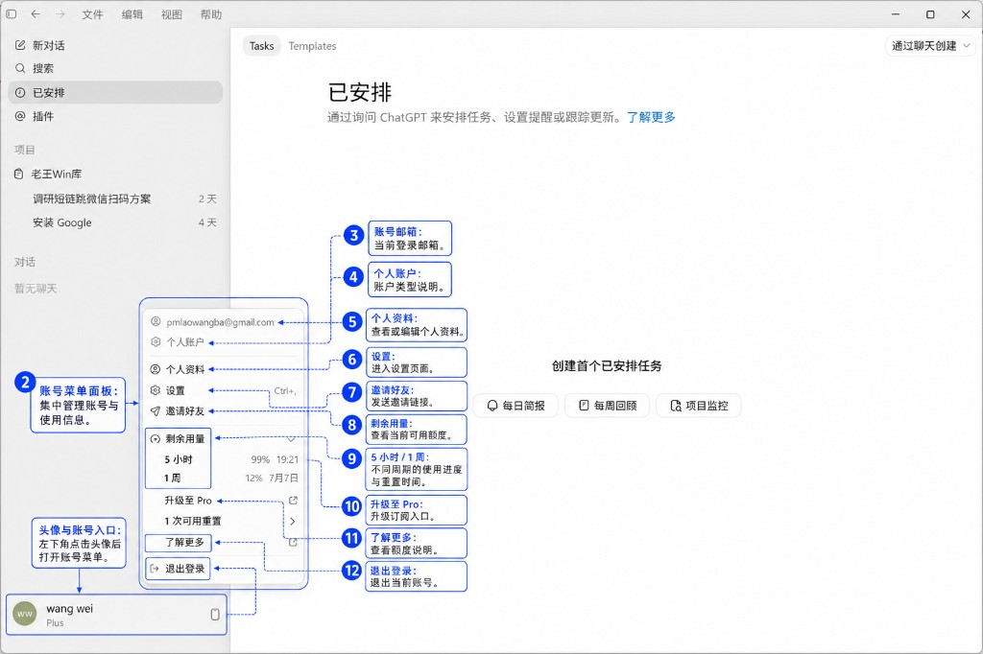Open the blue 了解更多 link
The width and height of the screenshot is (983, 654).
click(x=652, y=117)
